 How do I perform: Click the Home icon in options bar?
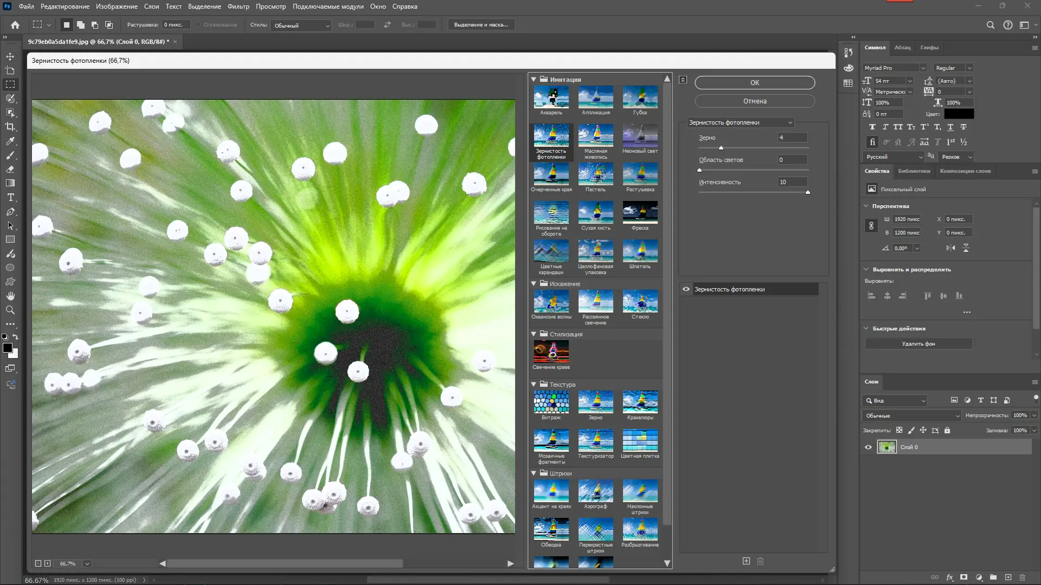[15, 25]
